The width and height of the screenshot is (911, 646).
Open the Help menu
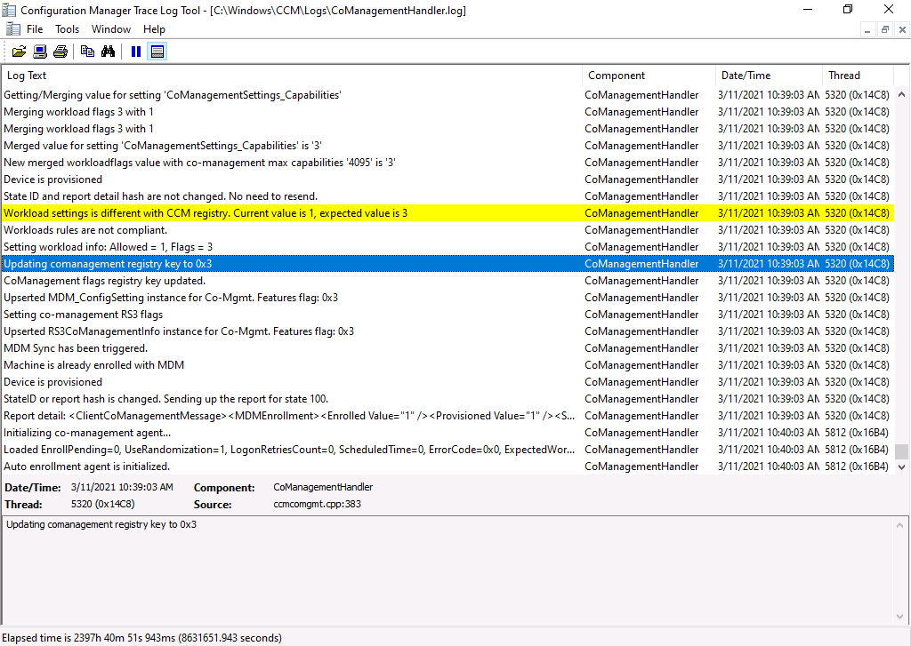(154, 29)
